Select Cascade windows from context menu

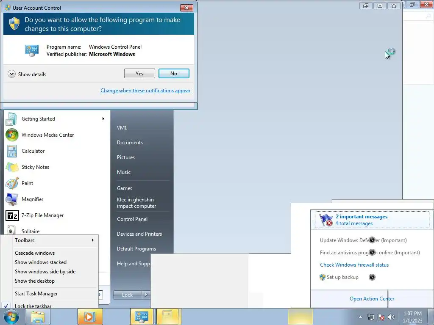pyautogui.click(x=35, y=253)
